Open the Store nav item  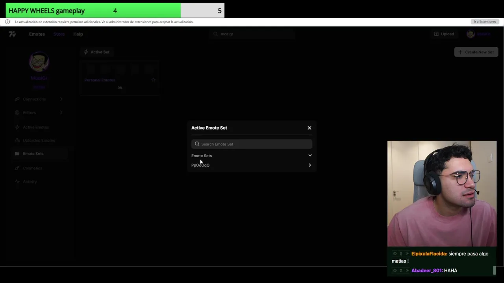click(x=59, y=34)
